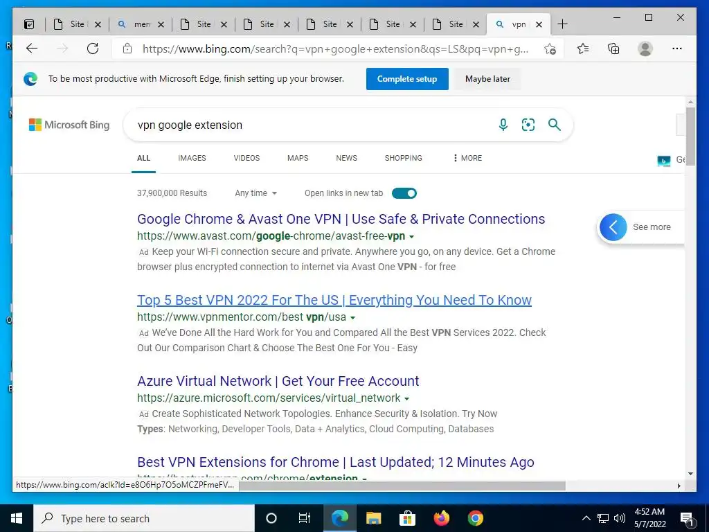
Task: Expand the azure.microsoft.com URL dropdown arrow
Action: coord(406,398)
